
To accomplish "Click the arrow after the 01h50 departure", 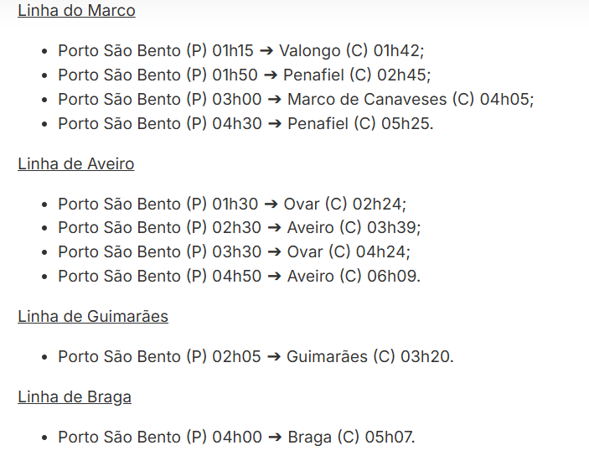I will 273,75.
